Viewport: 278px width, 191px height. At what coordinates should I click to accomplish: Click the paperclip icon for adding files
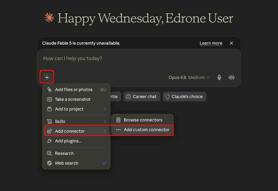(x=49, y=90)
